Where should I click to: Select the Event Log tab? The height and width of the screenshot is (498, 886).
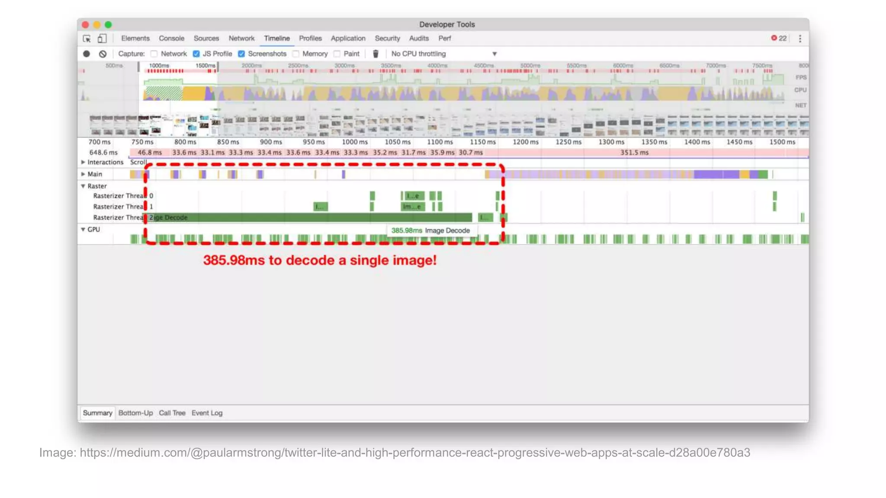pos(207,413)
